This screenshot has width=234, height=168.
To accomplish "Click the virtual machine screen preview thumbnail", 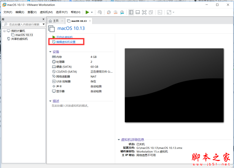I will click(x=174, y=85).
